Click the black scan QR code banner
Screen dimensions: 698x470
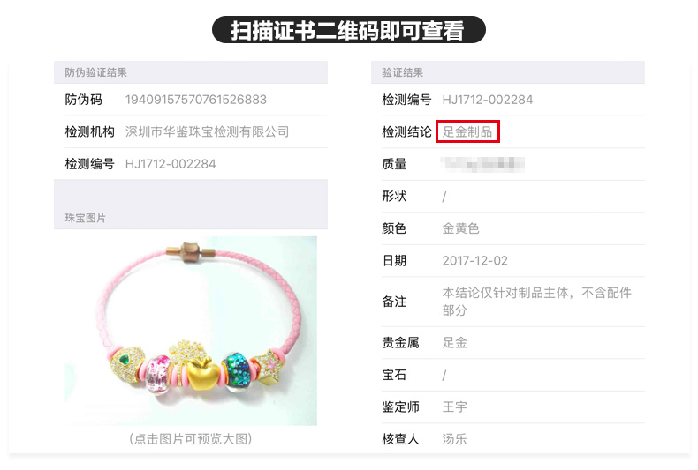(348, 30)
